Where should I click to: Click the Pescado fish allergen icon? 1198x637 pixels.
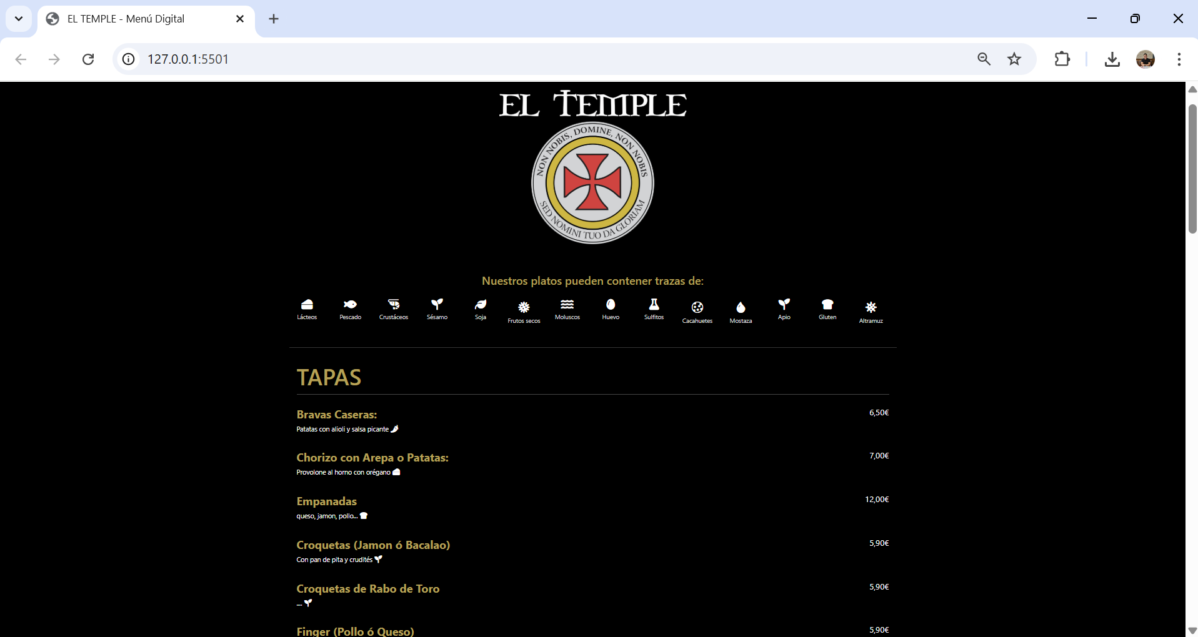[x=350, y=304]
